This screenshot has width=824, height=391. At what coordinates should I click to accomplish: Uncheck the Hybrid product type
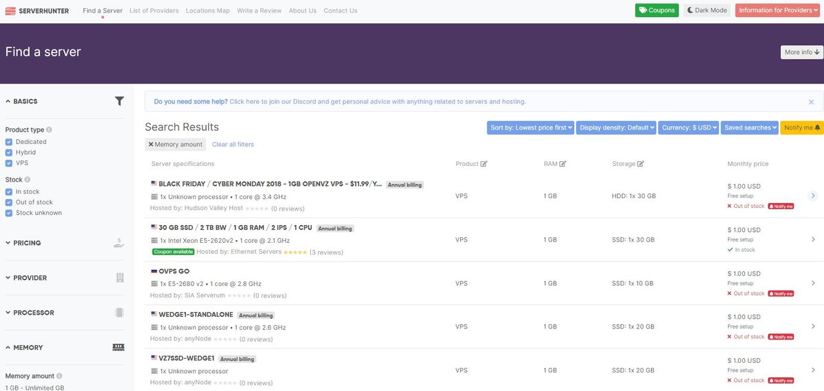pos(9,152)
